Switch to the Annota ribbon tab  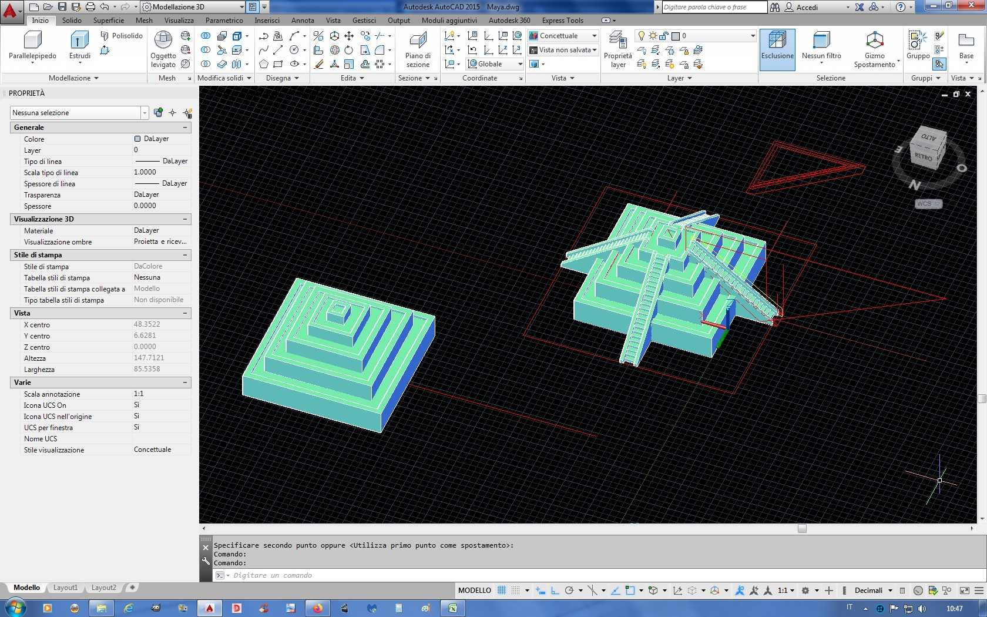click(x=303, y=21)
